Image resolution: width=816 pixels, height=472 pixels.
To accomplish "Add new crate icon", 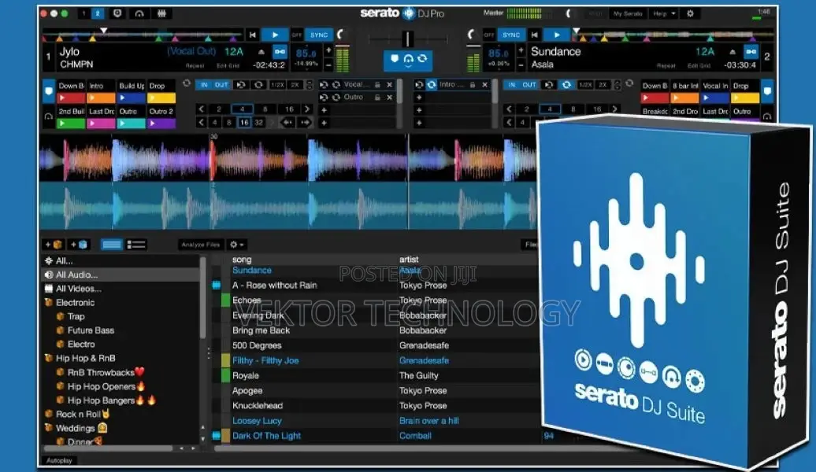I will [54, 245].
